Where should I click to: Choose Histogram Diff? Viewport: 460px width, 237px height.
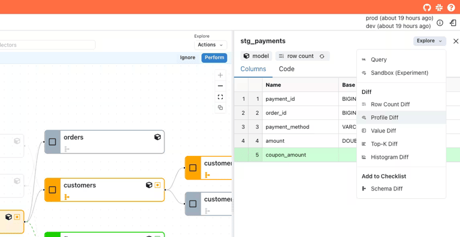tap(401, 157)
